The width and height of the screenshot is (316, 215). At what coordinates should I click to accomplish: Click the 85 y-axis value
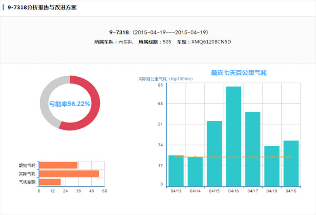point(160,85)
